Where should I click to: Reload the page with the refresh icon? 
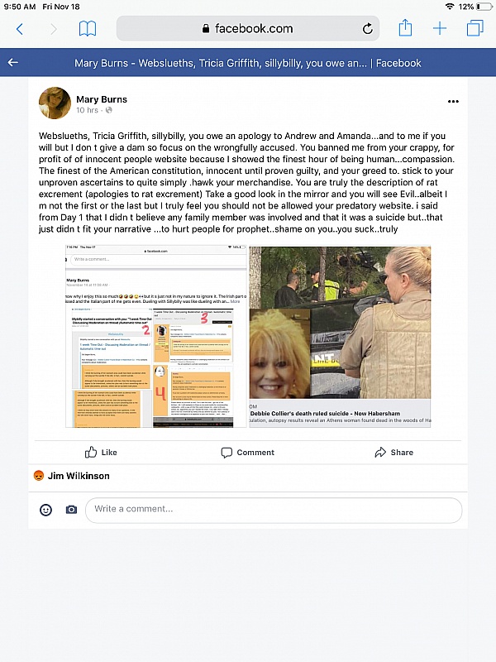tap(367, 29)
